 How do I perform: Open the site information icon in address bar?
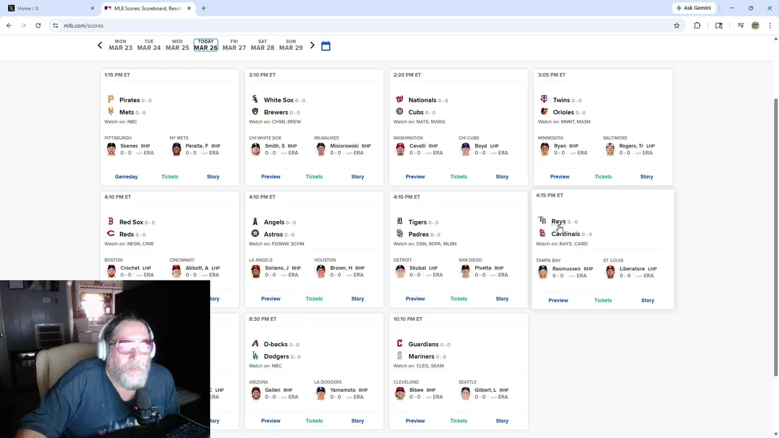tap(55, 26)
